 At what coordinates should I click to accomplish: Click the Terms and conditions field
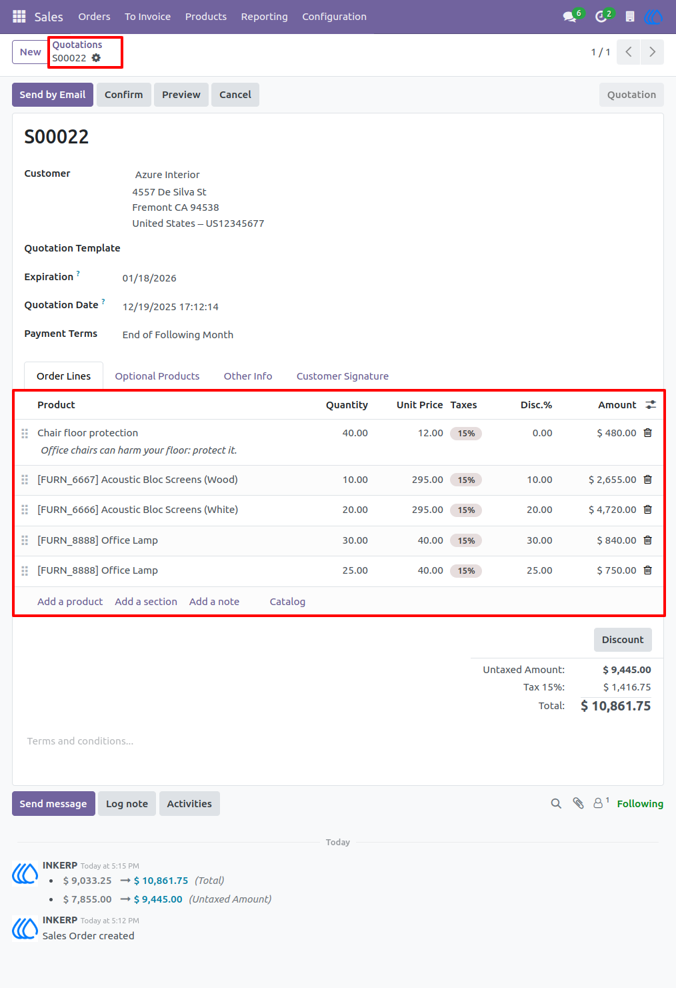click(x=333, y=741)
